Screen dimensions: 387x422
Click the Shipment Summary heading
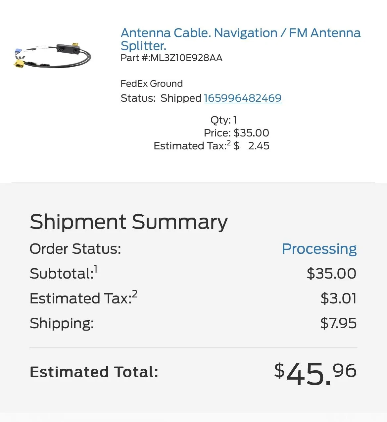coord(128,221)
